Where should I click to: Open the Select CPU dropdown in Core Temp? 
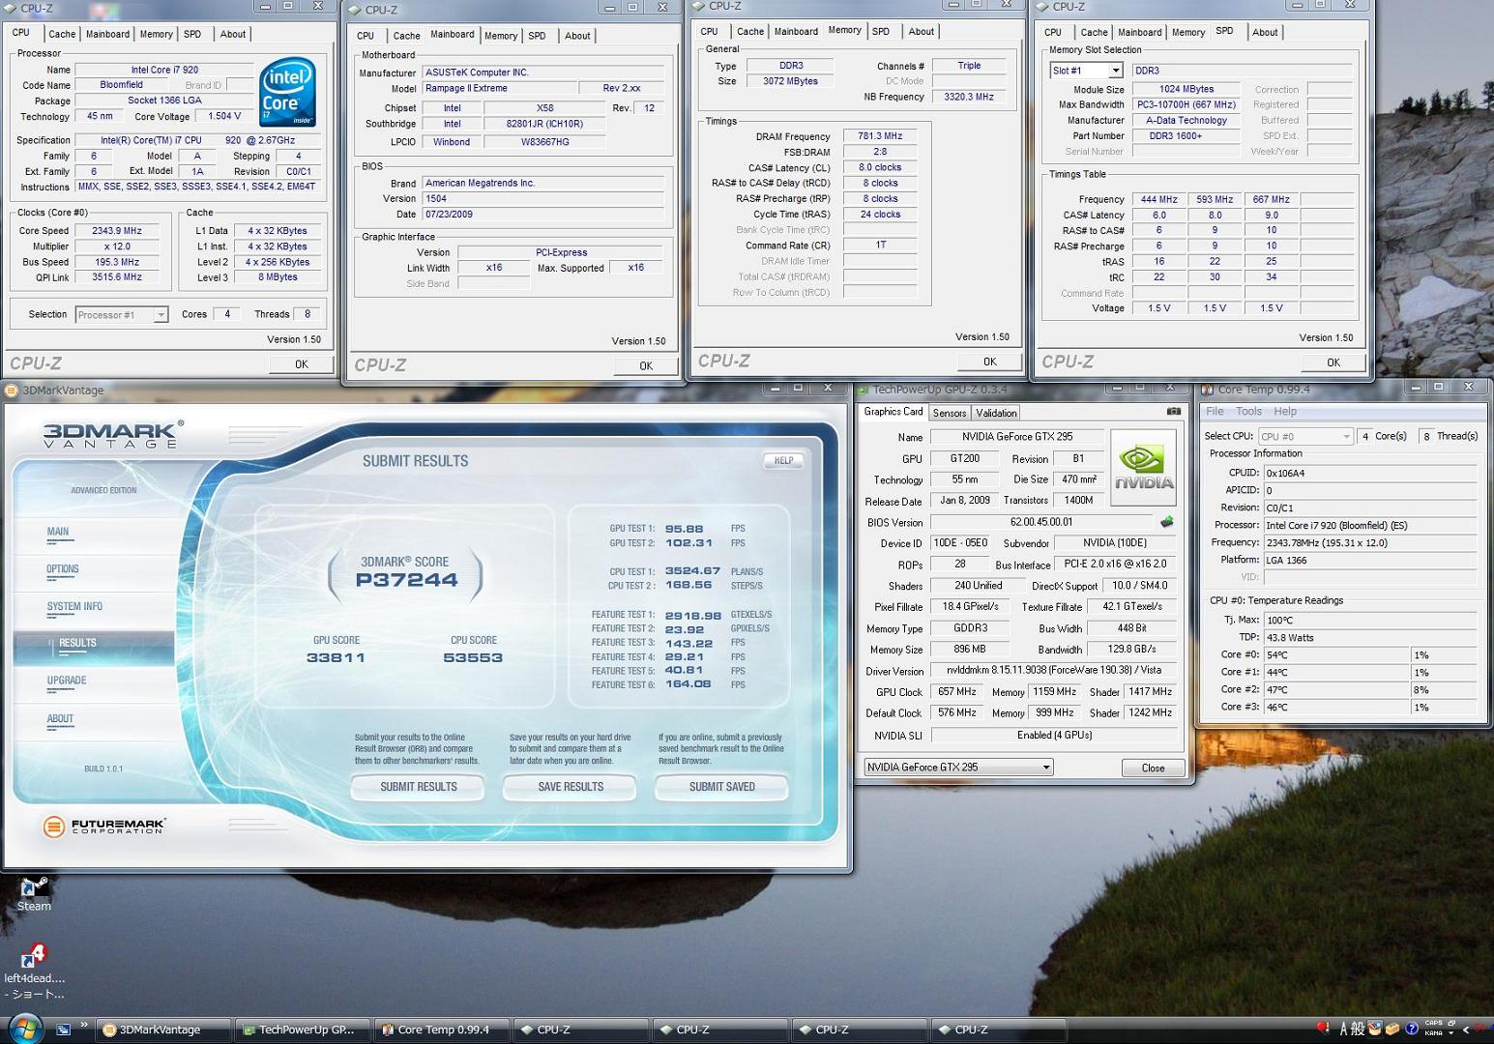pyautogui.click(x=1305, y=437)
